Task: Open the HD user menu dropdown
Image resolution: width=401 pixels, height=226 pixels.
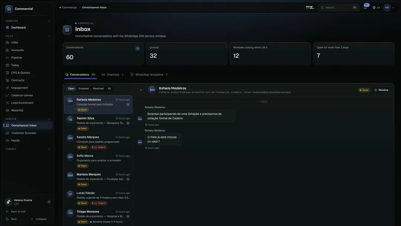Action: (x=389, y=7)
